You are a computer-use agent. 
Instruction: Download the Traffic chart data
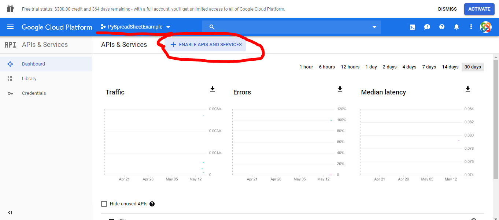coord(212,89)
